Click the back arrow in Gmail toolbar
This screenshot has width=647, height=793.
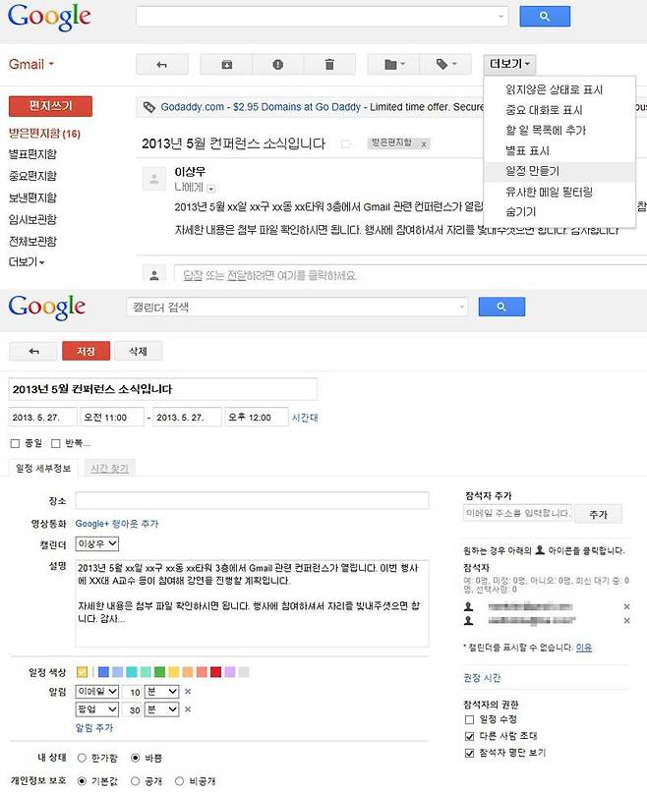coord(162,65)
